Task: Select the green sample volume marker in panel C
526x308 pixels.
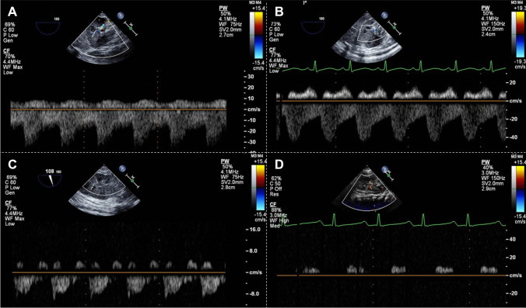Action: click(132, 181)
